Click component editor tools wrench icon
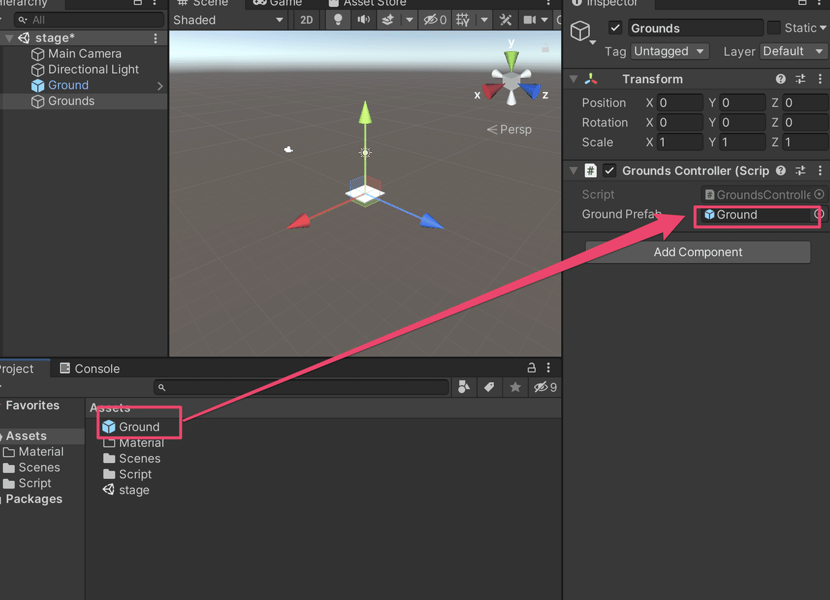830x600 pixels. (x=506, y=20)
